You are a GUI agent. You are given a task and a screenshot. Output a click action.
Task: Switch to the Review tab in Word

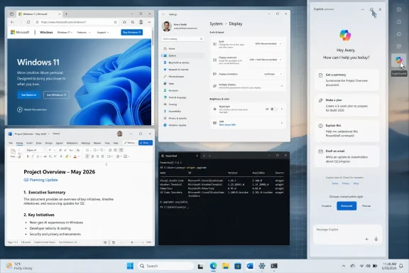pyautogui.click(x=97, y=143)
